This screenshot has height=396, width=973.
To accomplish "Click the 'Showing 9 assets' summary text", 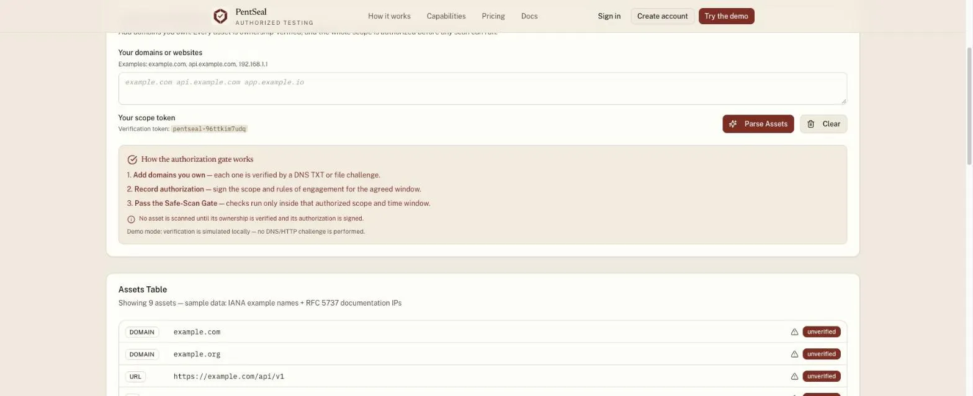I will click(x=260, y=303).
